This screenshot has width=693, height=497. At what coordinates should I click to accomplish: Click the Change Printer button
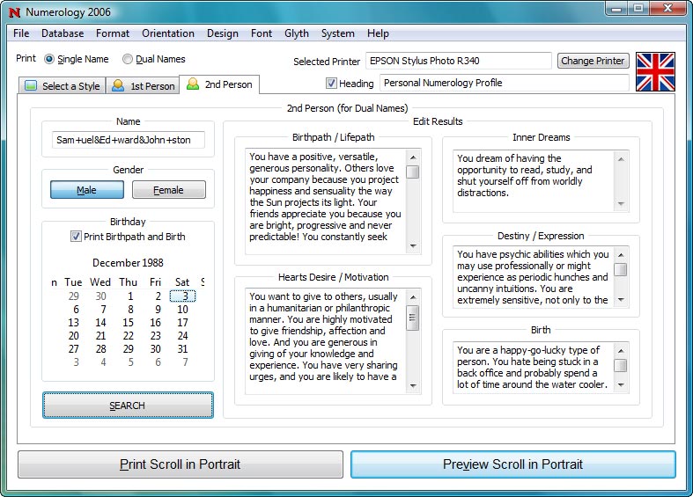click(593, 61)
